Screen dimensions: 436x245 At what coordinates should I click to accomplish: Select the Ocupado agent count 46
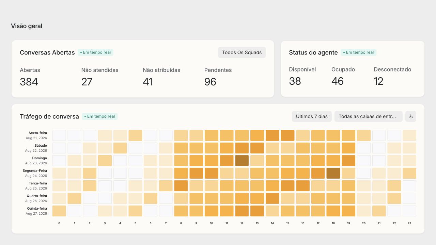coord(338,81)
